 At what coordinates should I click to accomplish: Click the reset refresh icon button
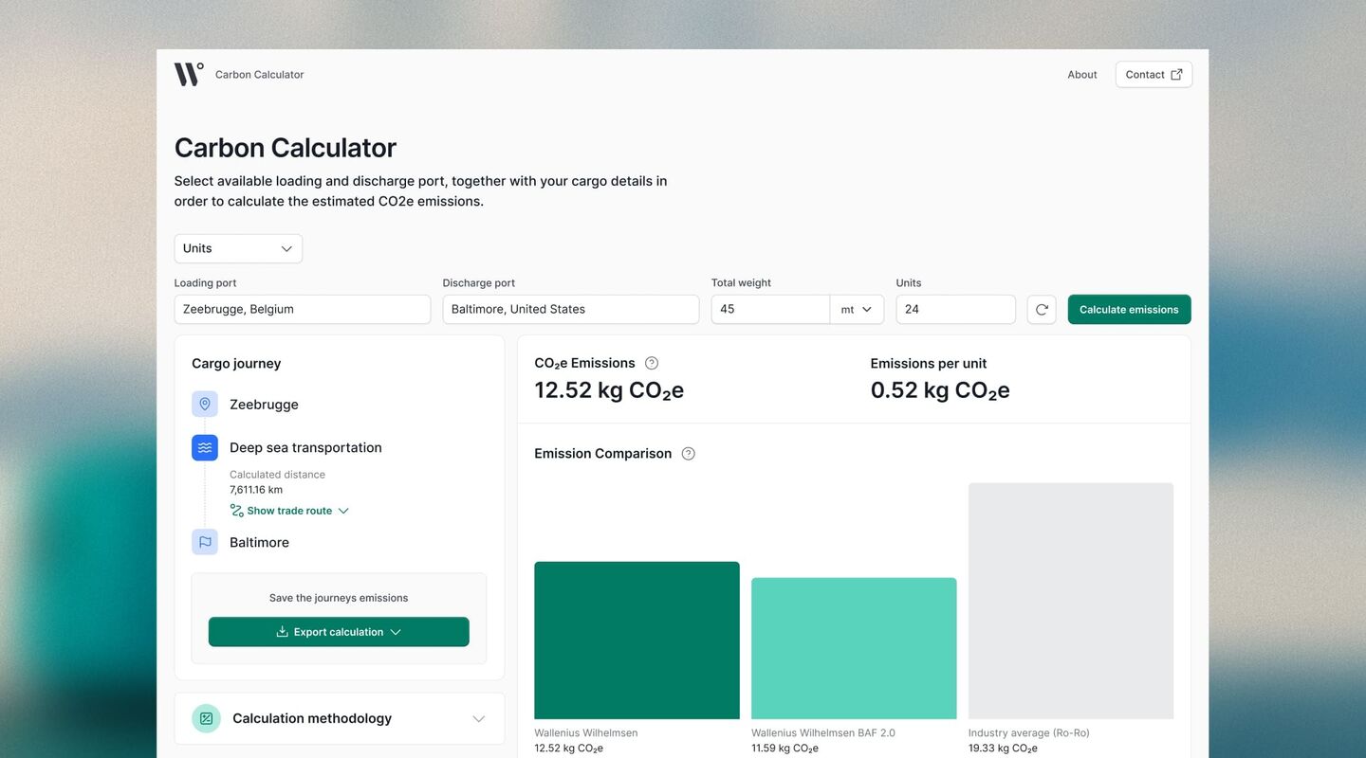click(1042, 310)
